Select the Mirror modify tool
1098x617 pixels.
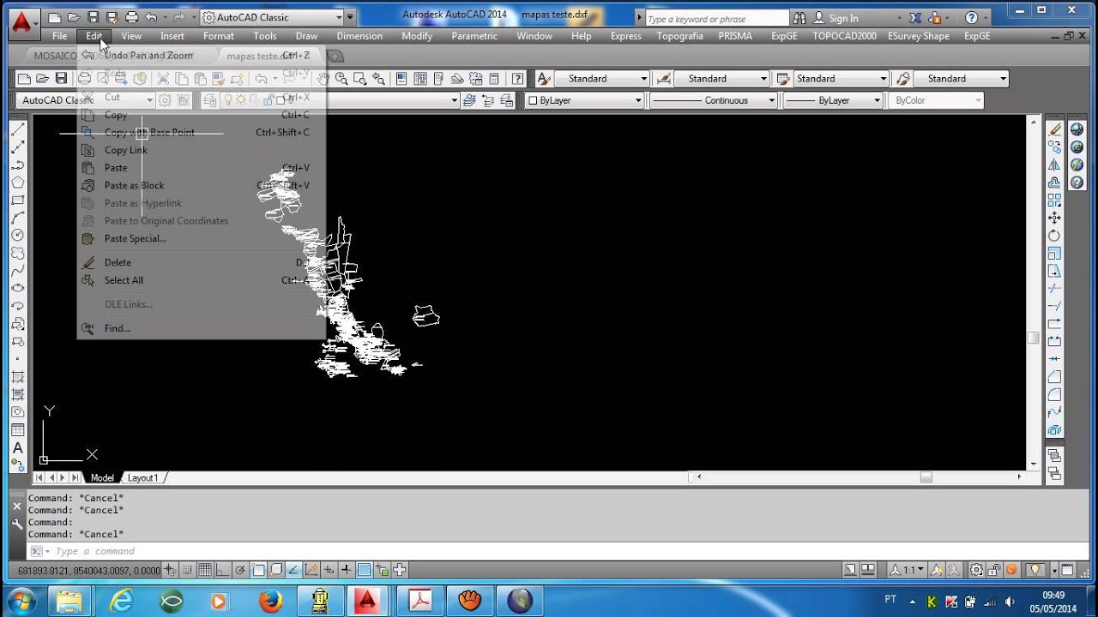tap(1055, 165)
